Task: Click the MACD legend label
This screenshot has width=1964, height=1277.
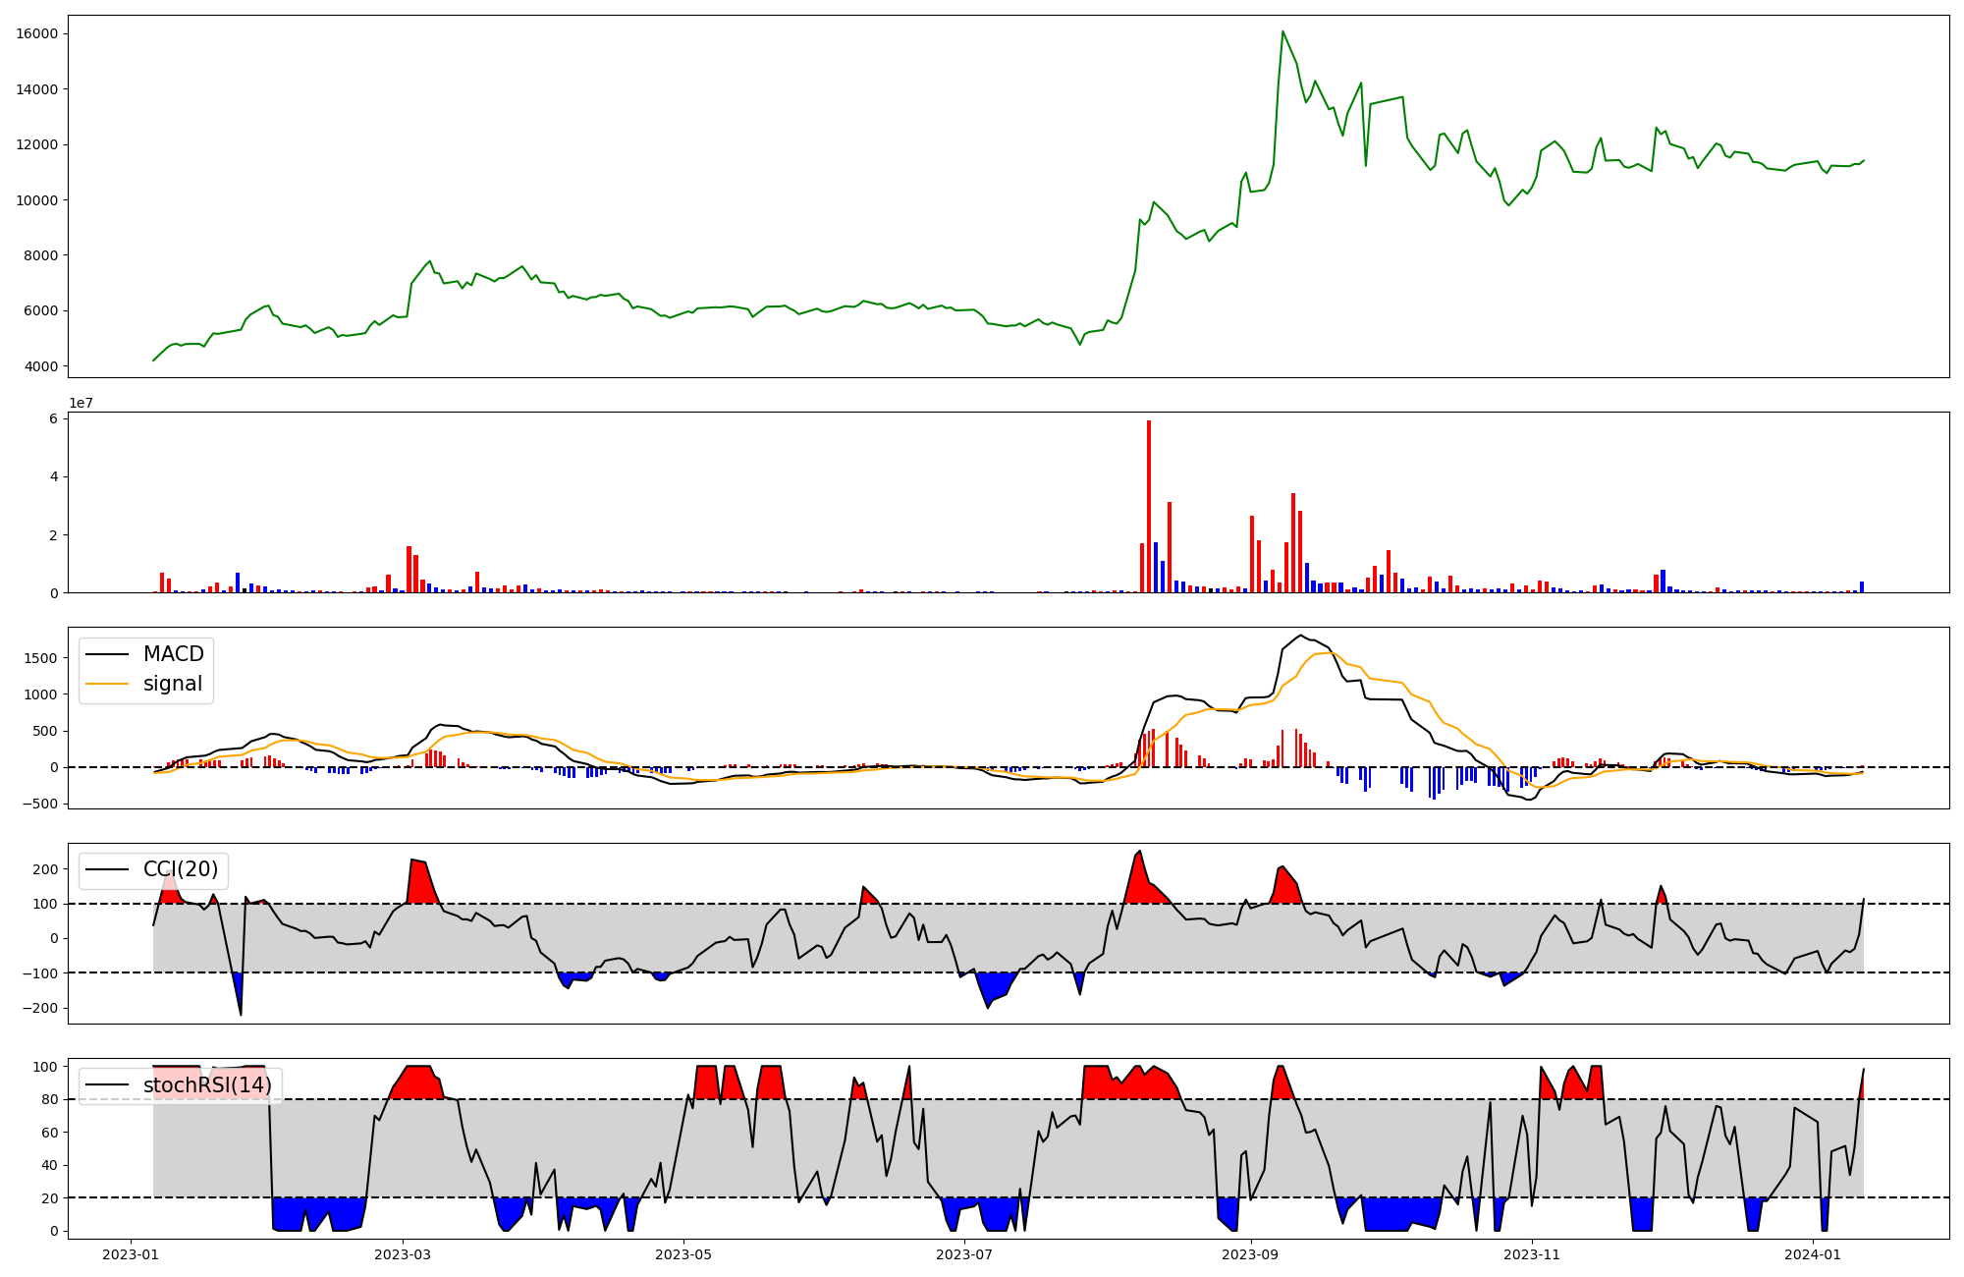Action: tap(173, 654)
